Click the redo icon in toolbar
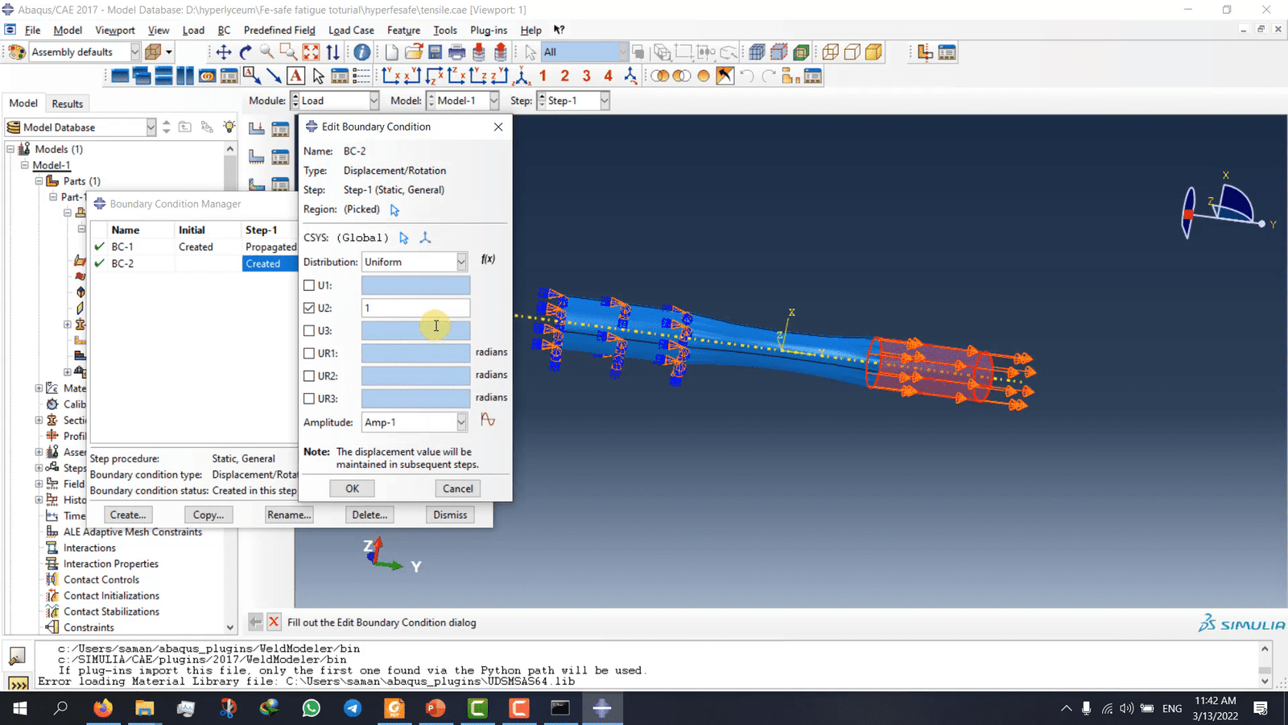 pos(769,76)
